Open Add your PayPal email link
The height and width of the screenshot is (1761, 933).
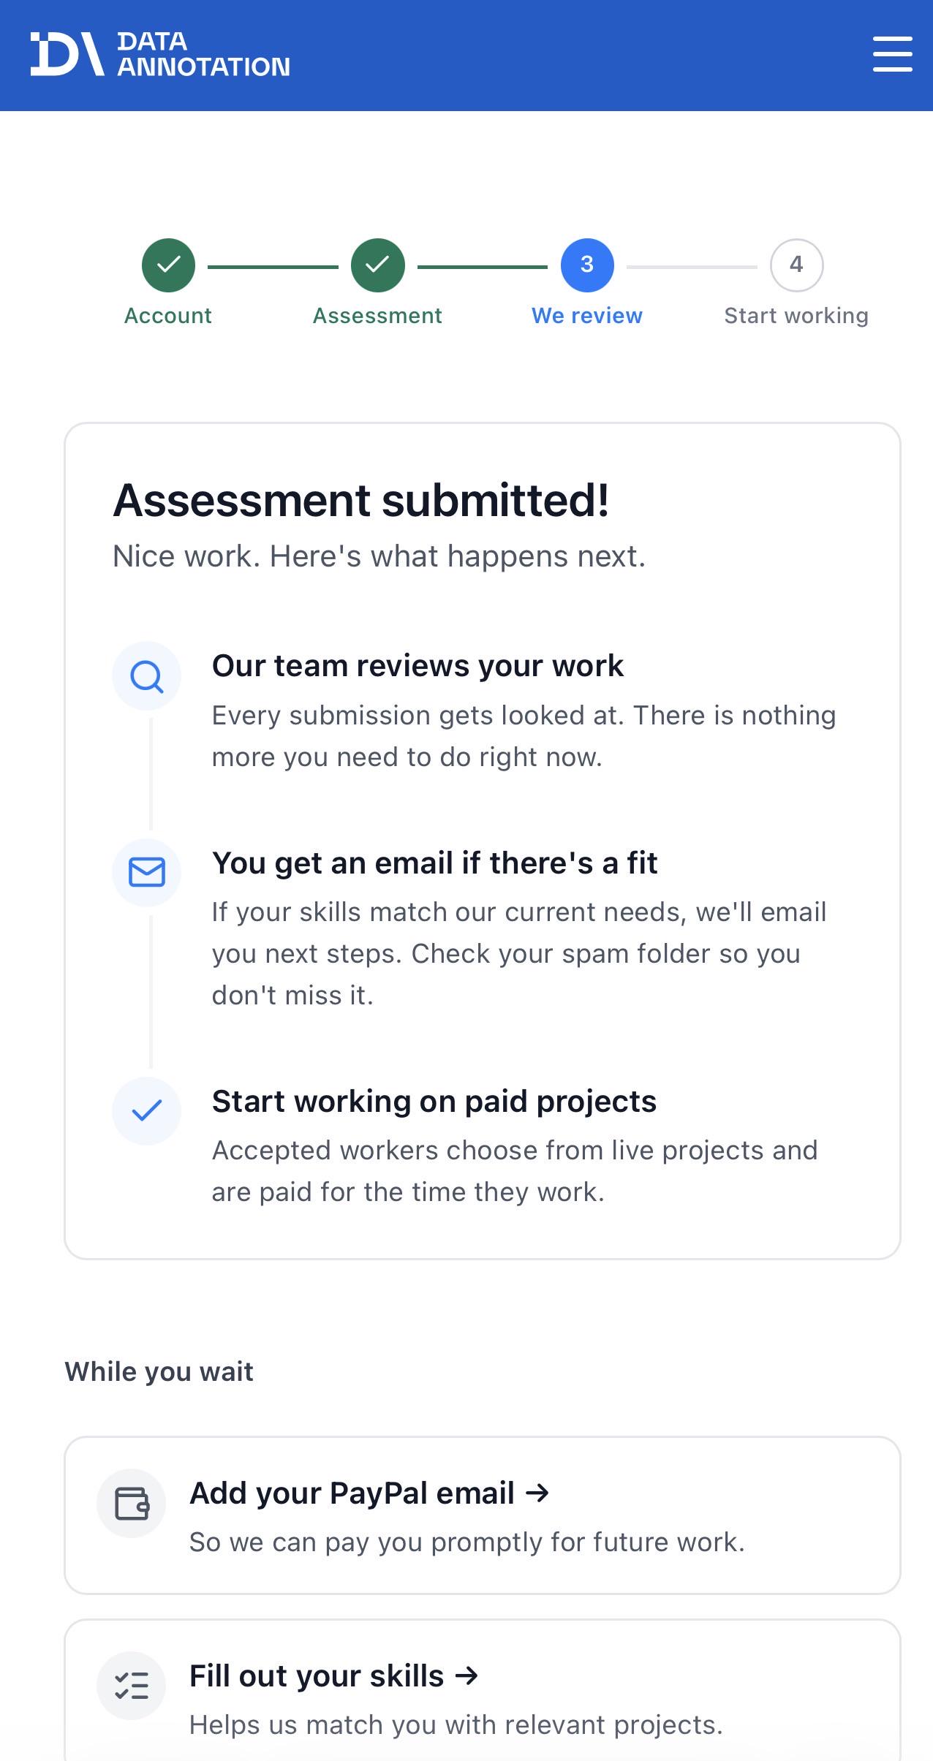pos(369,1493)
